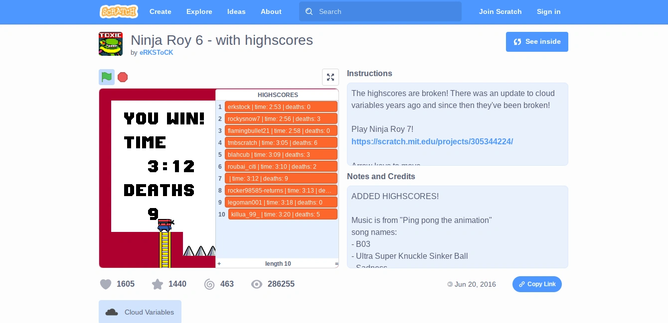Select highscore entry erkstock time 2:53
This screenshot has height=323, width=668.
tap(281, 107)
